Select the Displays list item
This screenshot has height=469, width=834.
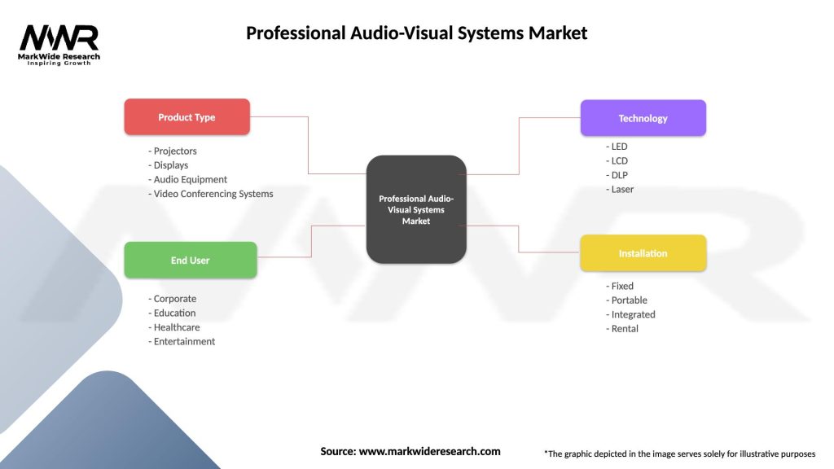point(170,164)
